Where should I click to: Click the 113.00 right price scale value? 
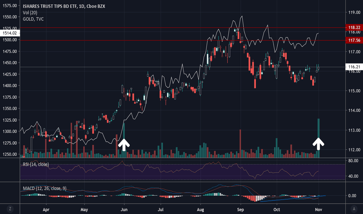[x=354, y=130]
